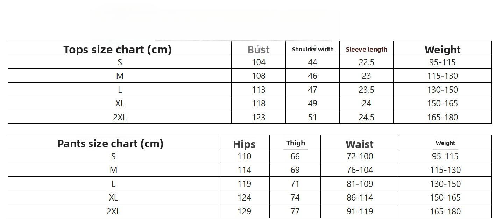The height and width of the screenshot is (219, 495).
Task: Select thigh value 77
Action: [x=295, y=211]
